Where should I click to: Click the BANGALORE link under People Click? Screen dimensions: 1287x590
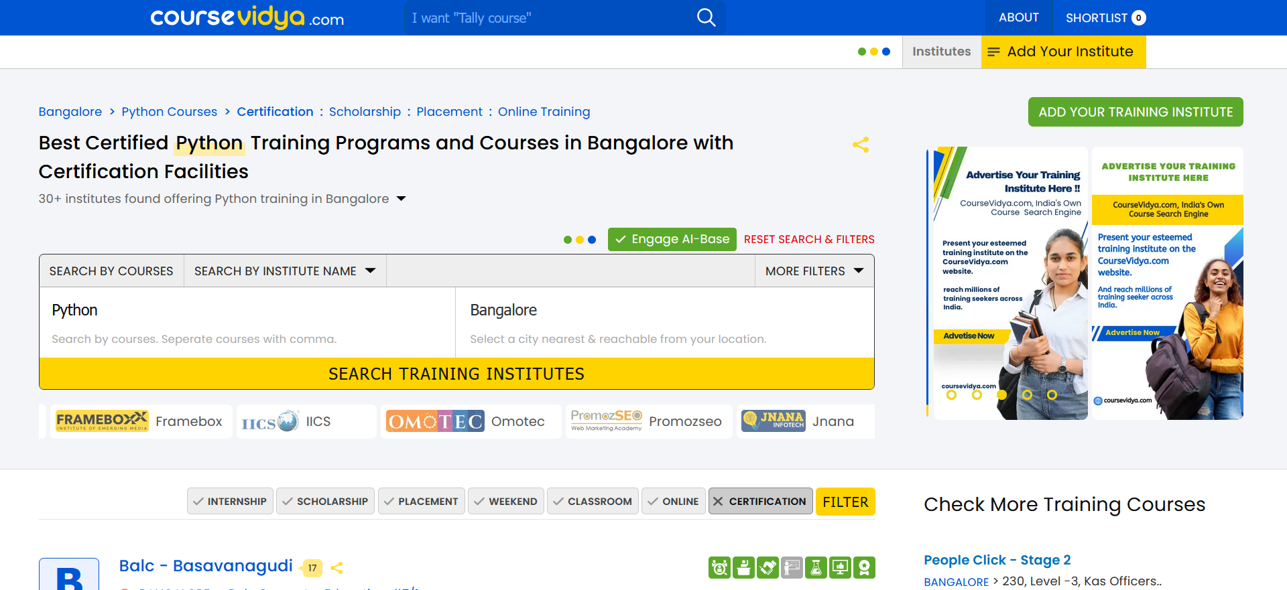pyautogui.click(x=957, y=582)
